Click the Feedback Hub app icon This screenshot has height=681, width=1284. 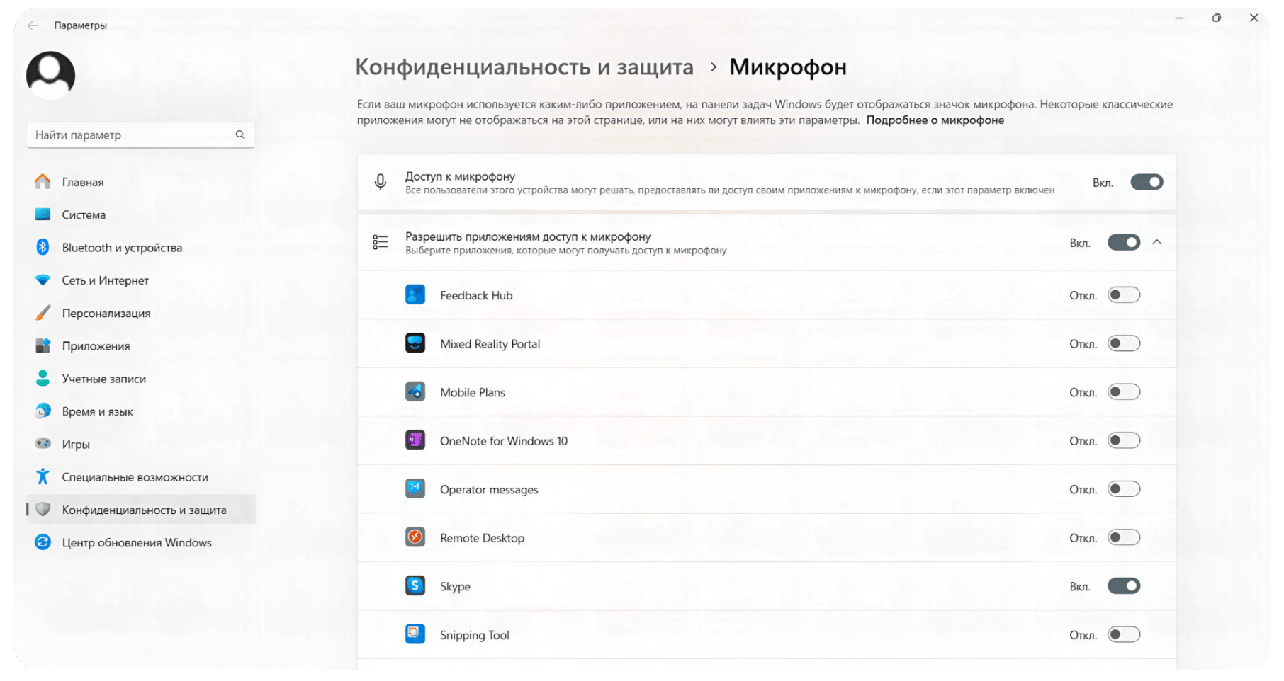[415, 295]
